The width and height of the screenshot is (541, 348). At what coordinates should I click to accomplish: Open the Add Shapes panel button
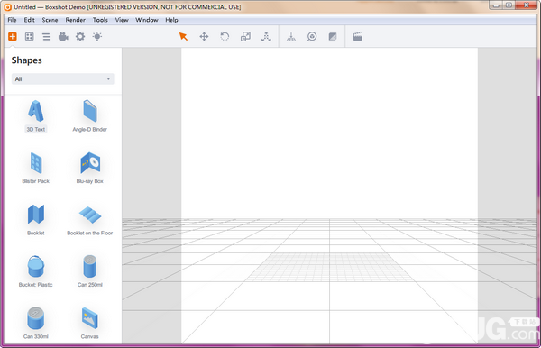(13, 36)
